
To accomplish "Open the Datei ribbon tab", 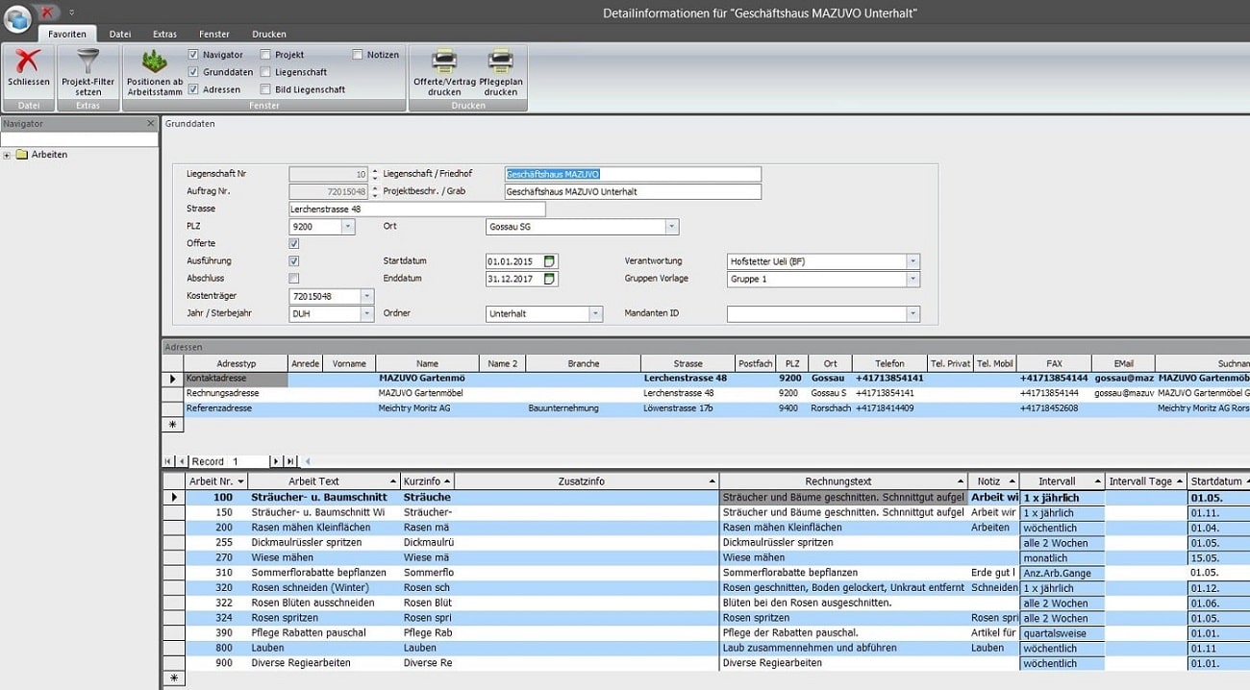I will coord(120,34).
